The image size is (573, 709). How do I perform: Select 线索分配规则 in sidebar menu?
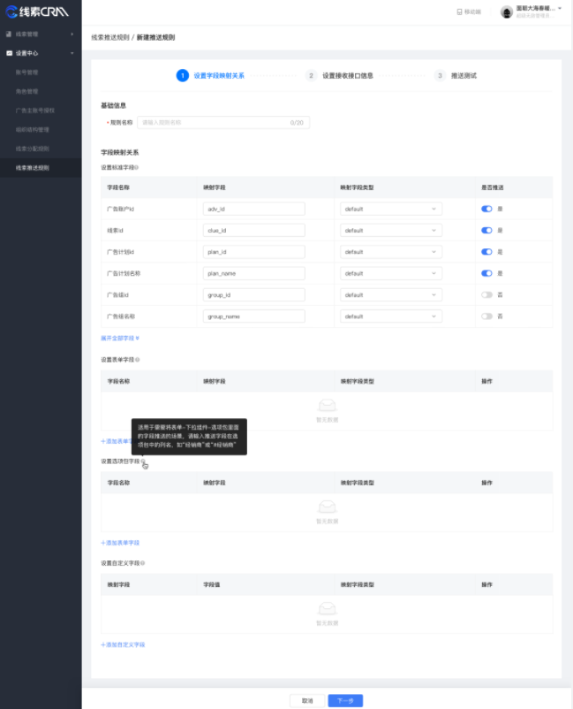pyautogui.click(x=33, y=149)
